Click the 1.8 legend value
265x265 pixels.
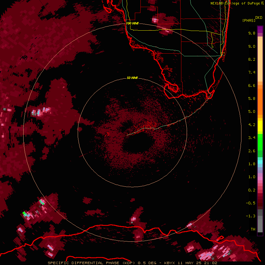click(x=252, y=164)
